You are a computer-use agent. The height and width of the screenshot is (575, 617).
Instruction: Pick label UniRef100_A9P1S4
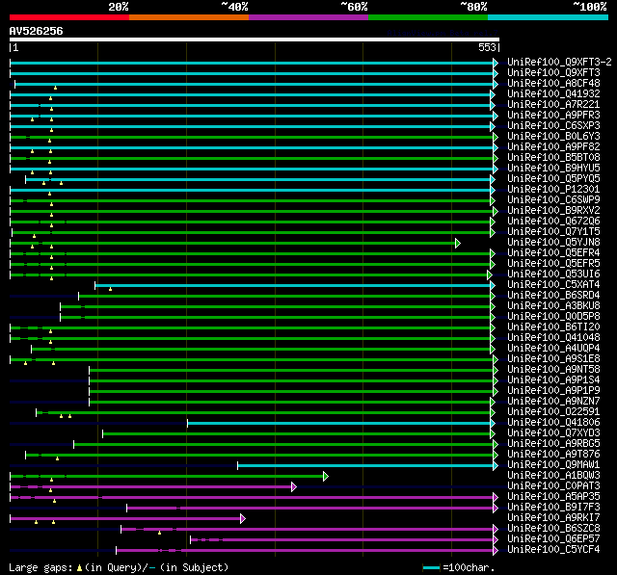(553, 380)
